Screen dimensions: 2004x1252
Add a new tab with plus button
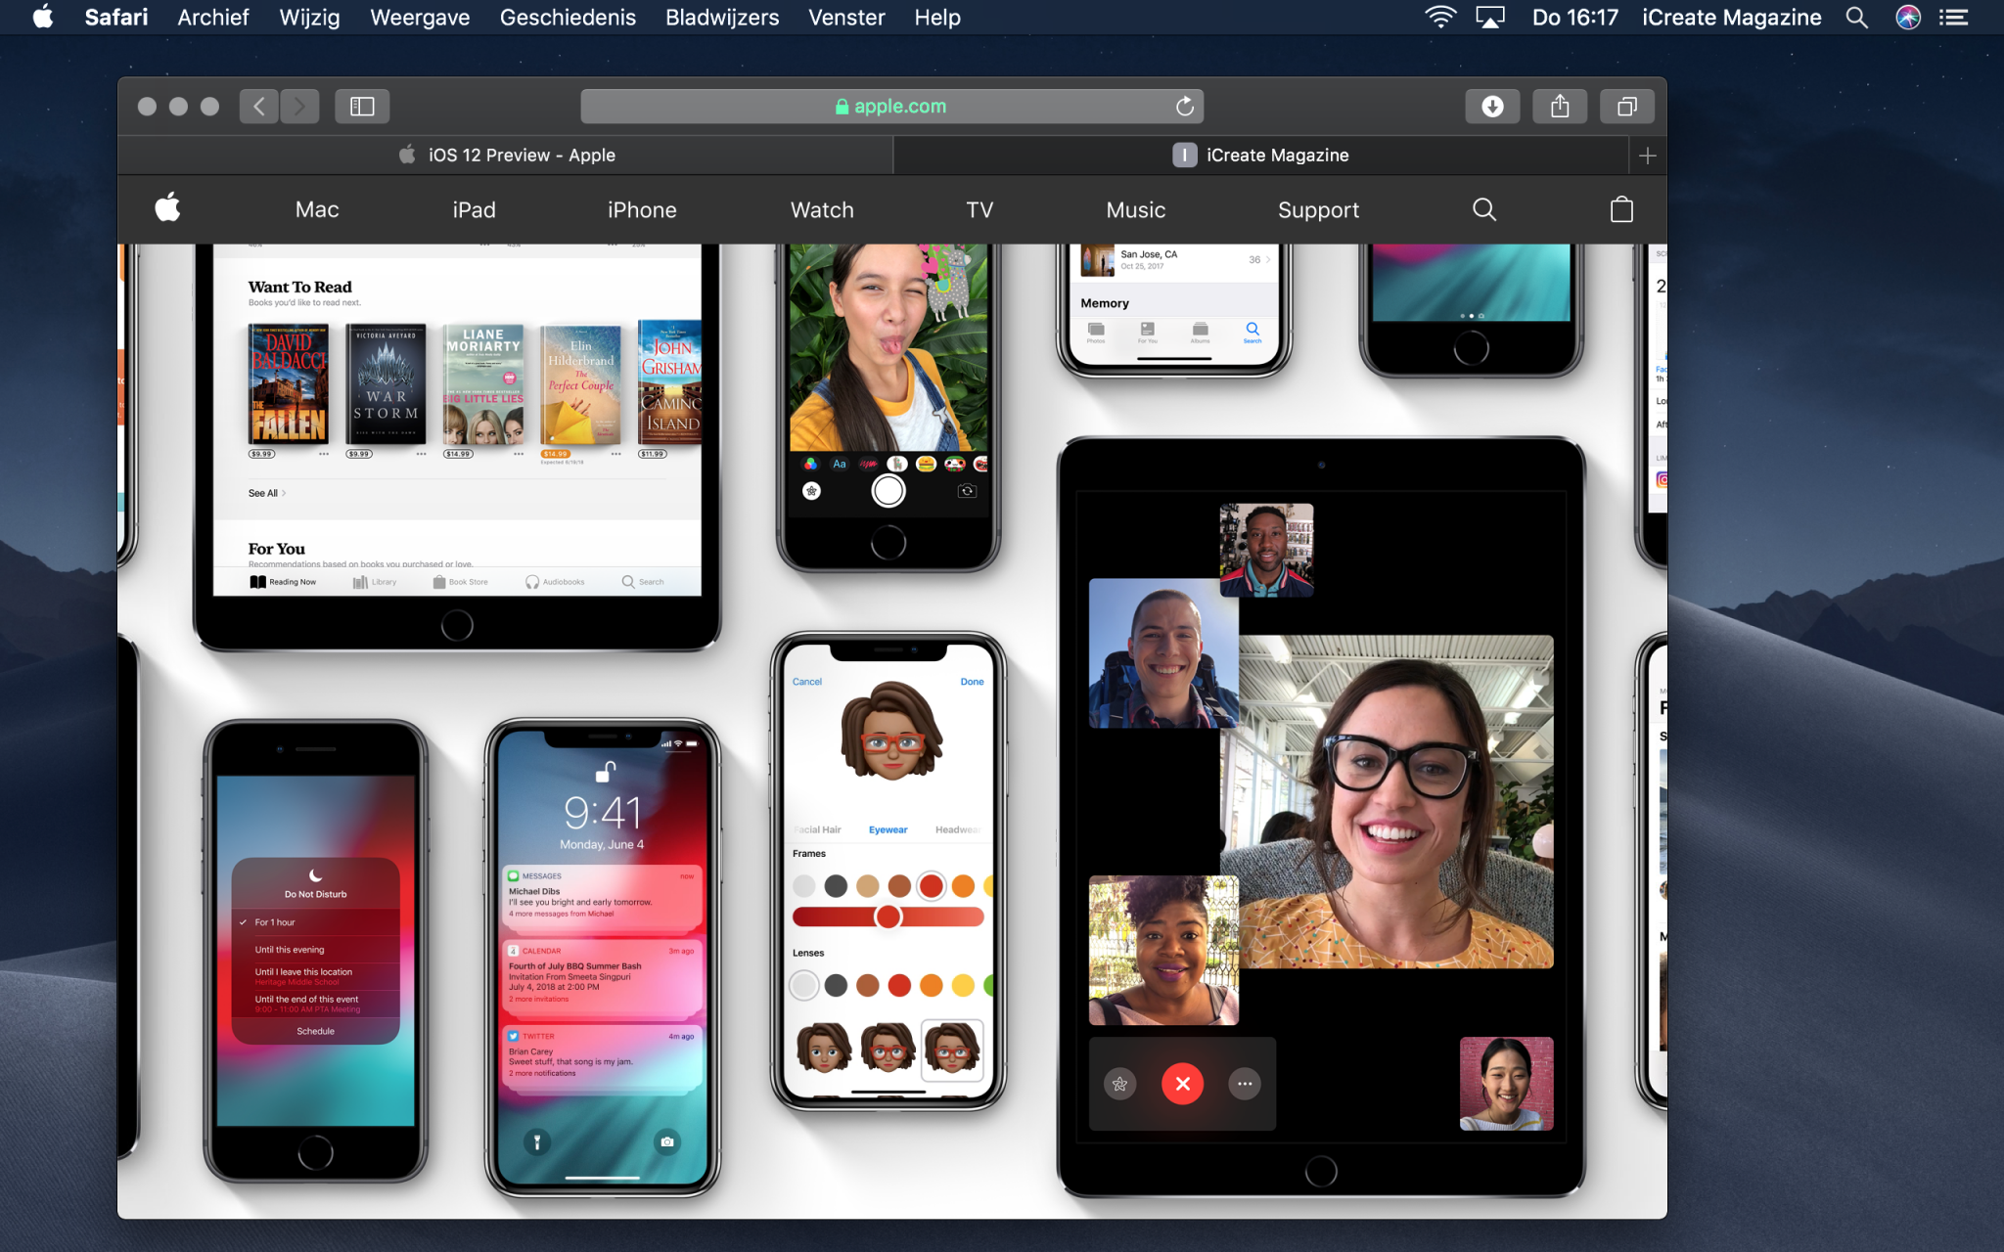click(x=1647, y=156)
